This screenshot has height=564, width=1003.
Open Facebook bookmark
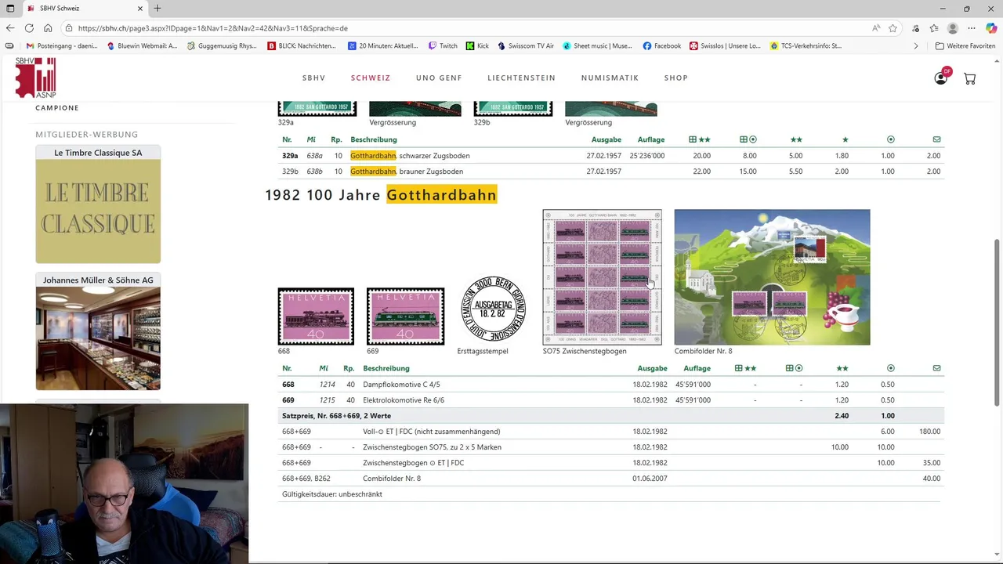tap(662, 46)
